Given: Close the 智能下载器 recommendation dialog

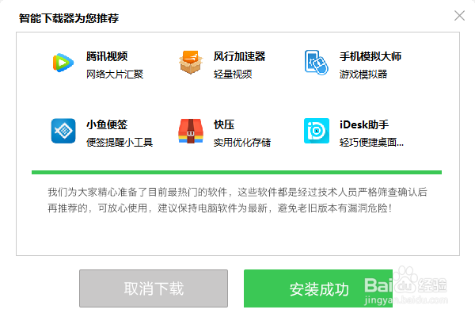Looking at the screenshot, I should point(459,16).
